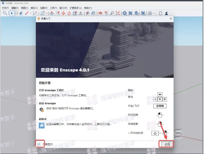Open the 文件(F) menu
This screenshot has width=204, height=154.
pos(5,8)
